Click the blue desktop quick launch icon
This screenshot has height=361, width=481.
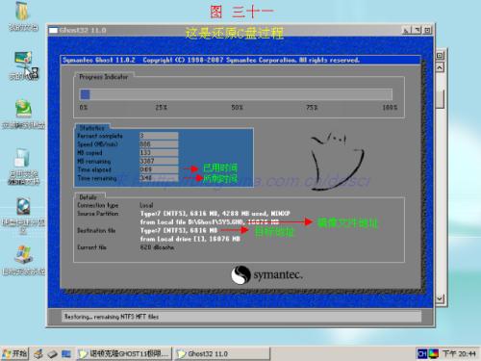pos(66,353)
